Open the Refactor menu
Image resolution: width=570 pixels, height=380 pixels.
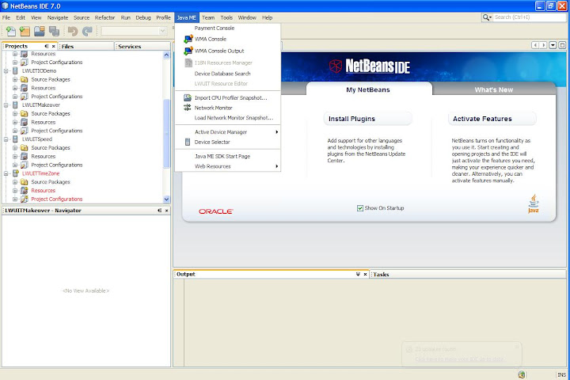[x=104, y=17]
